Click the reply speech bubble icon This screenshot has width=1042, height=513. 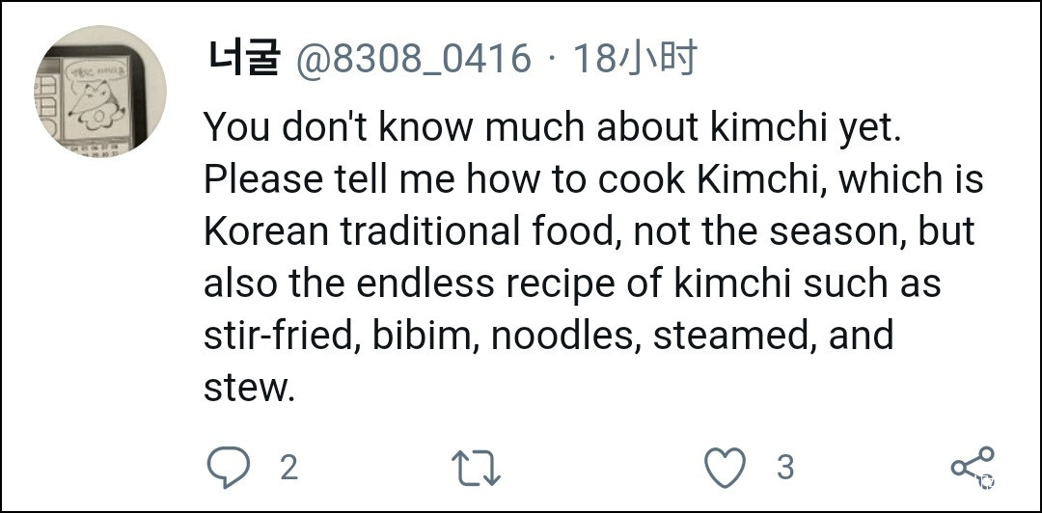[229, 468]
